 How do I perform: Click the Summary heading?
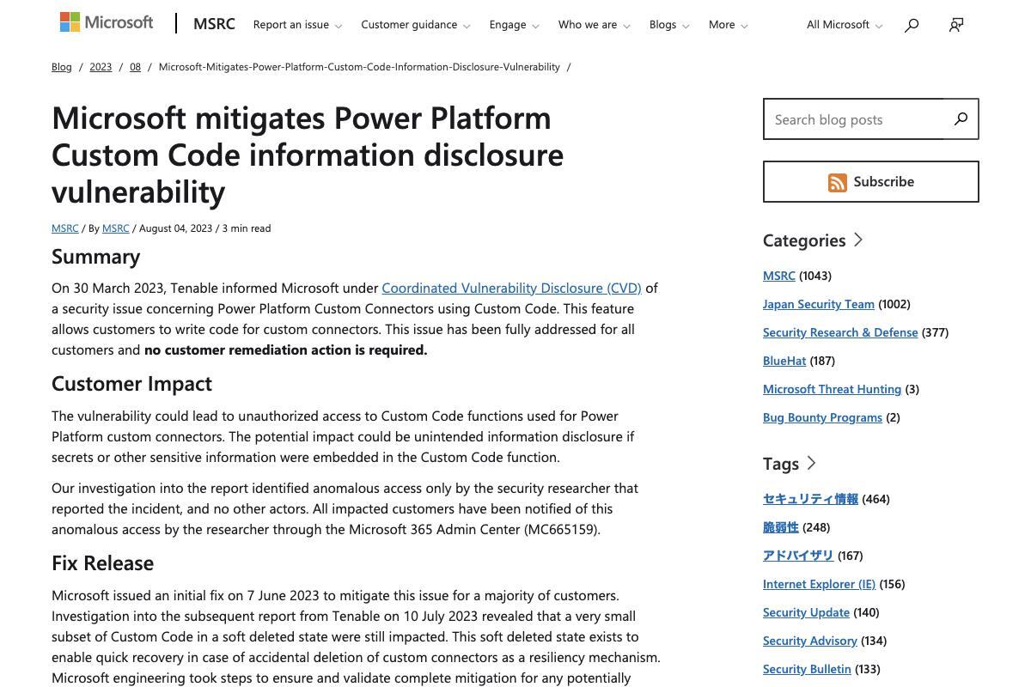tap(95, 257)
